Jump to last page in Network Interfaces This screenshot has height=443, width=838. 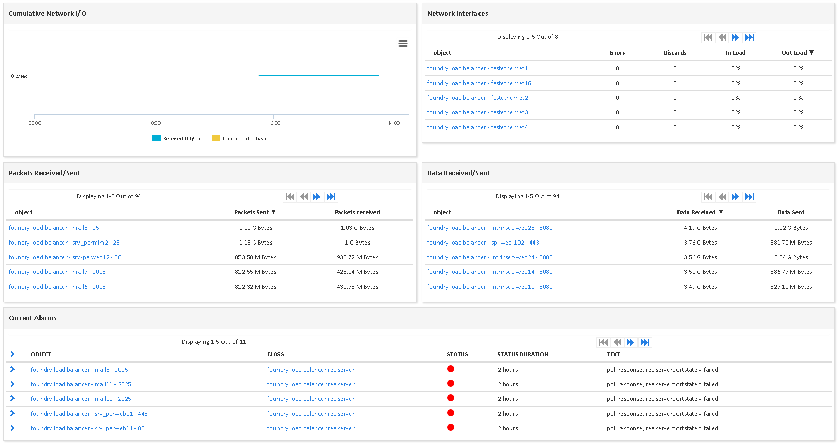(749, 37)
